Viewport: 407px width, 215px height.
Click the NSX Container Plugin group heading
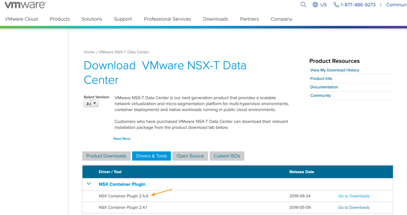coord(122,184)
